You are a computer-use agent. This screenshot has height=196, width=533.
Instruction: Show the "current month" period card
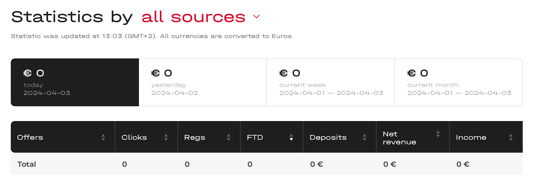tap(458, 82)
